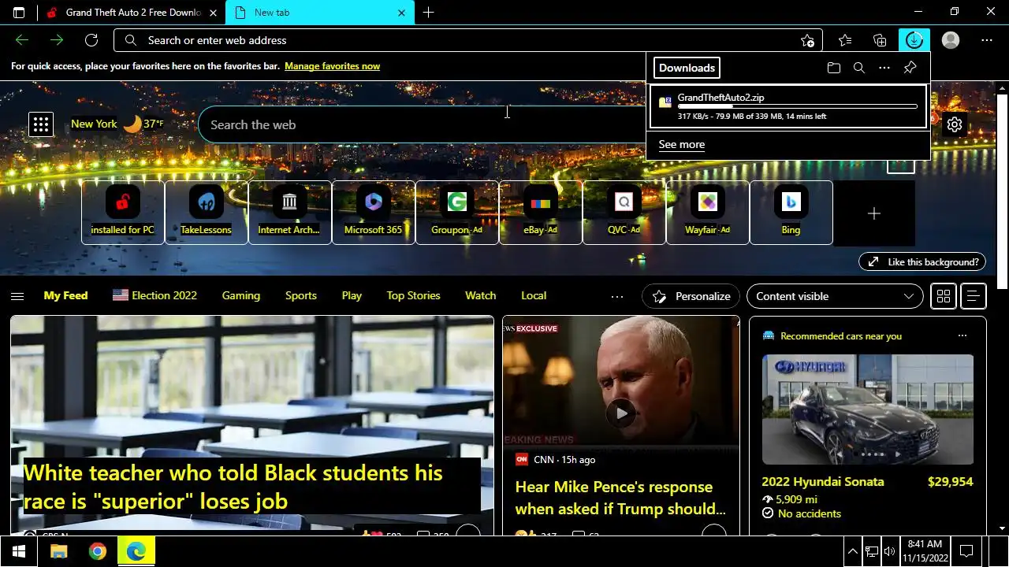Add a new quick link with plus tile
1009x567 pixels.
[874, 213]
